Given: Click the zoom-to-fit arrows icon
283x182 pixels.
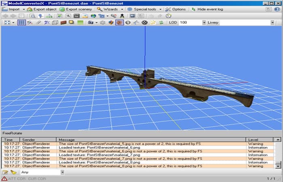Looking at the screenshot, I should pyautogui.click(x=7, y=23).
